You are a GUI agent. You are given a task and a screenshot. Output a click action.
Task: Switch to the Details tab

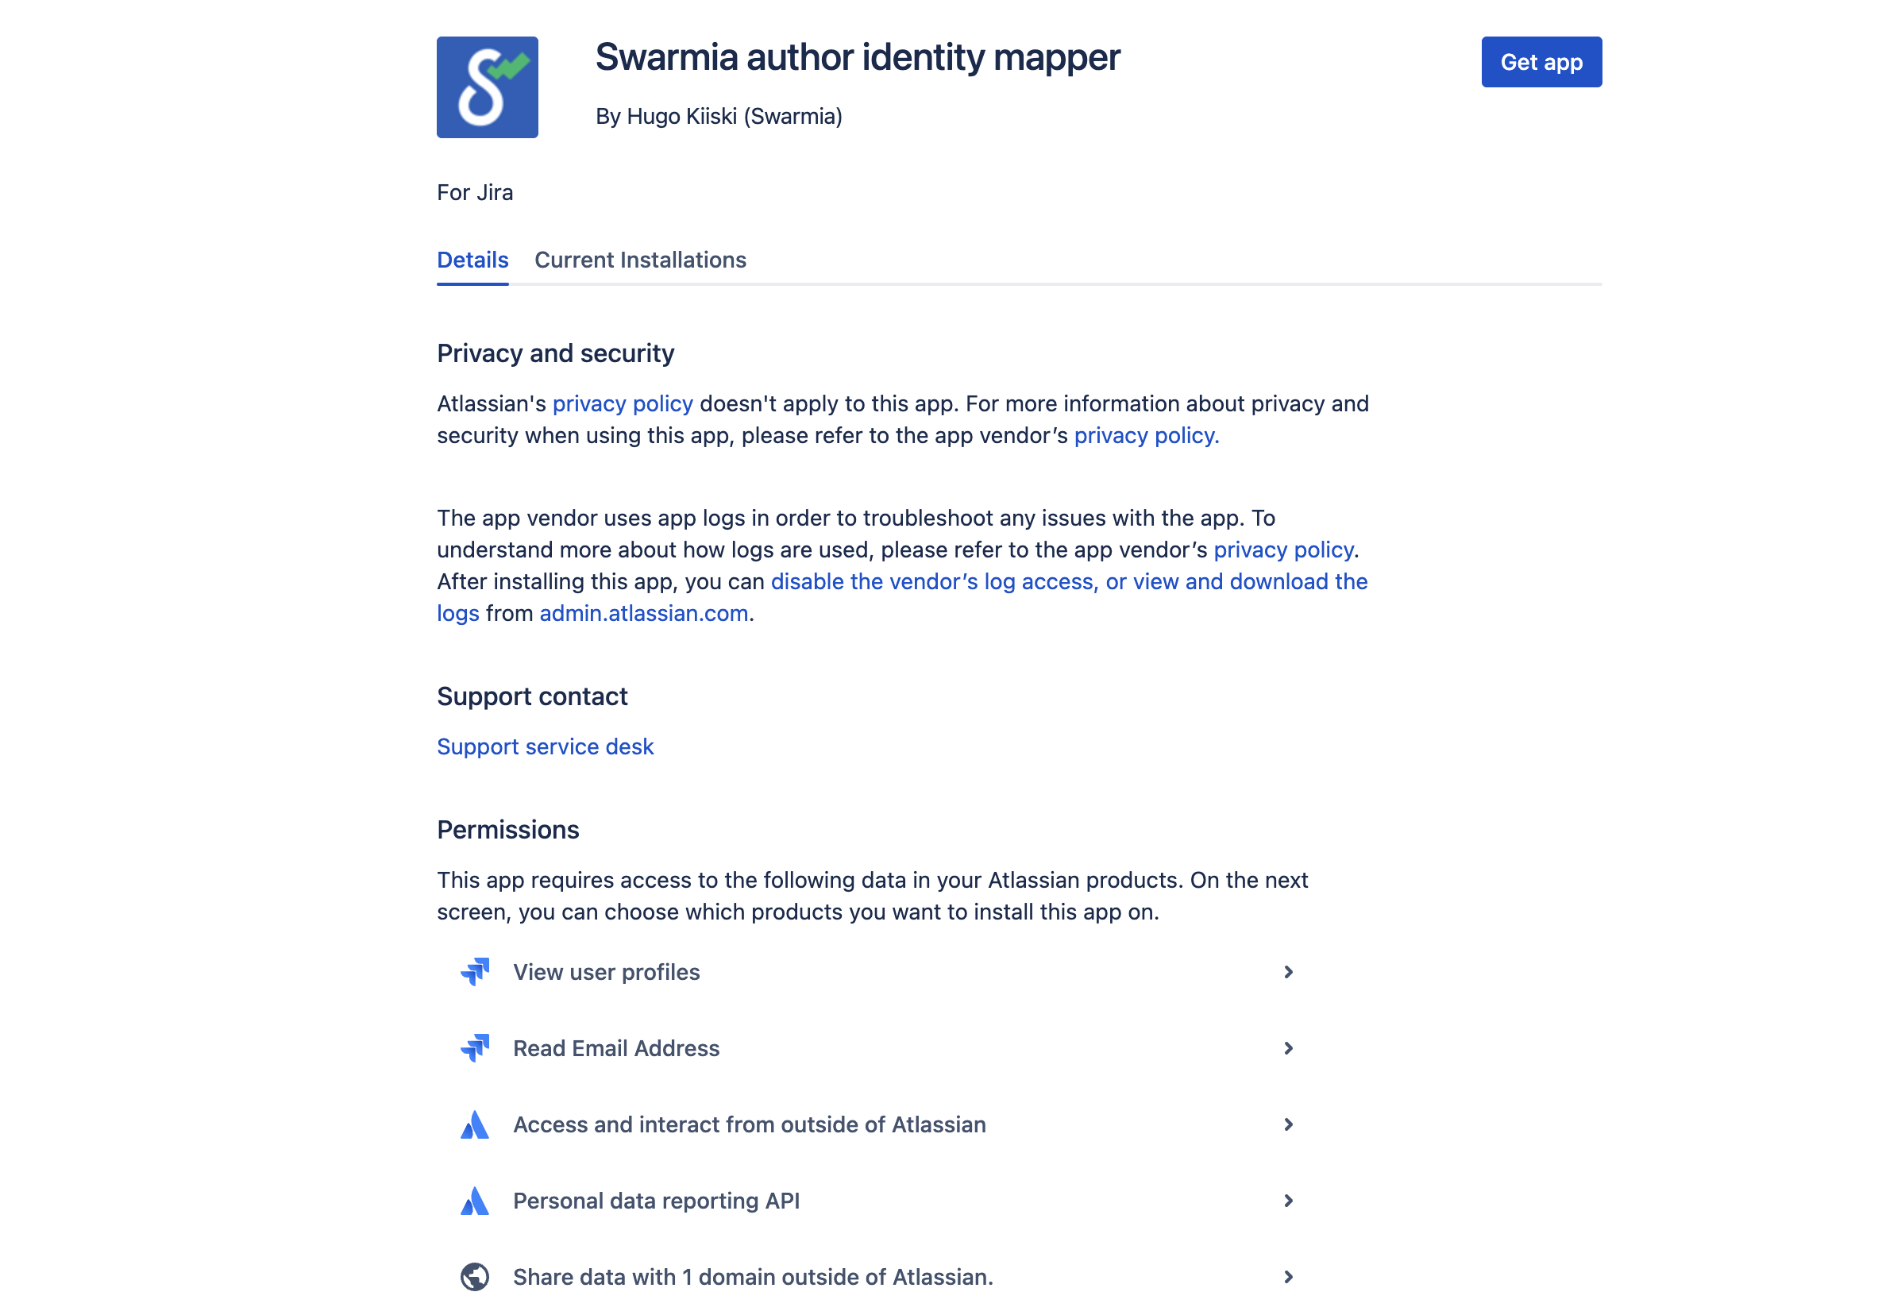(x=472, y=260)
